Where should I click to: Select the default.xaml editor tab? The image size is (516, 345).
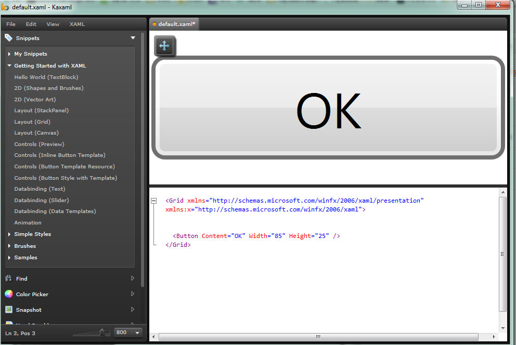click(x=174, y=23)
